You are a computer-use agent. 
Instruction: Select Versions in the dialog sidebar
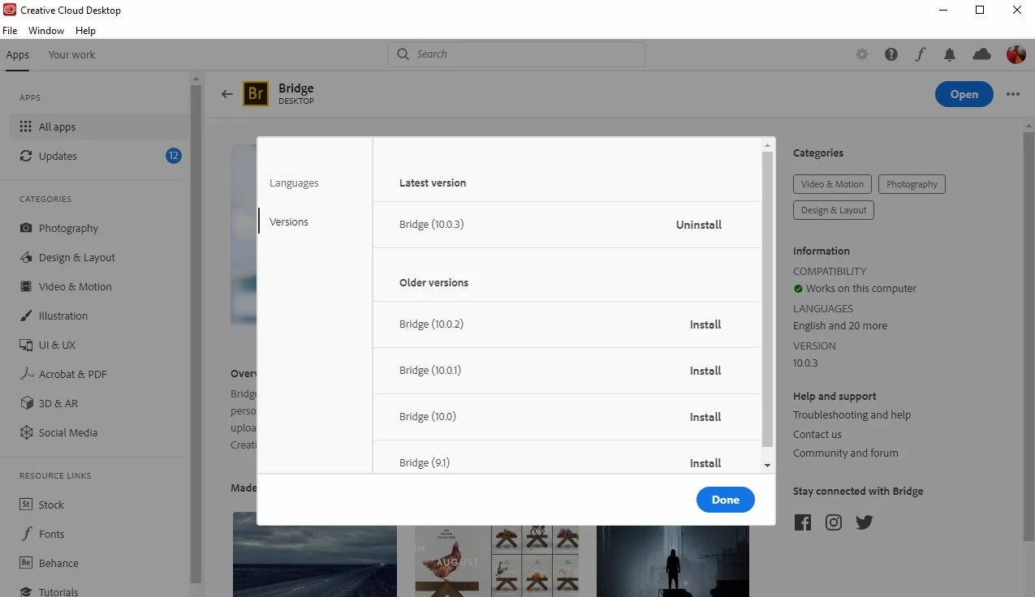click(289, 222)
